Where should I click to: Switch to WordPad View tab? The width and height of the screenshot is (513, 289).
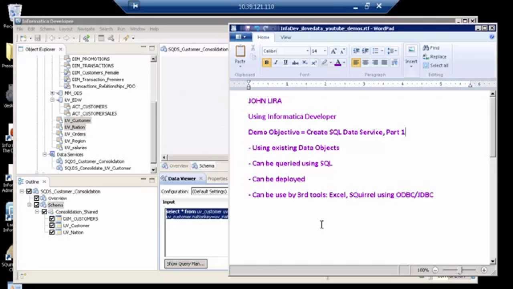pos(286,37)
